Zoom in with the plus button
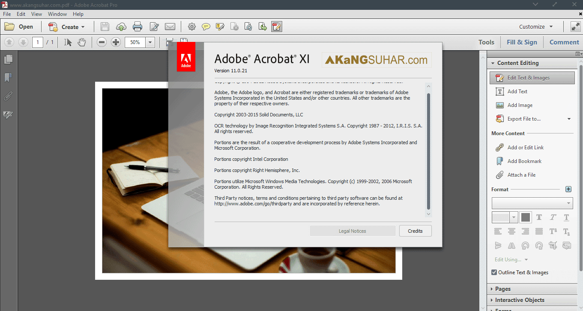This screenshot has height=311, width=583. (116, 42)
